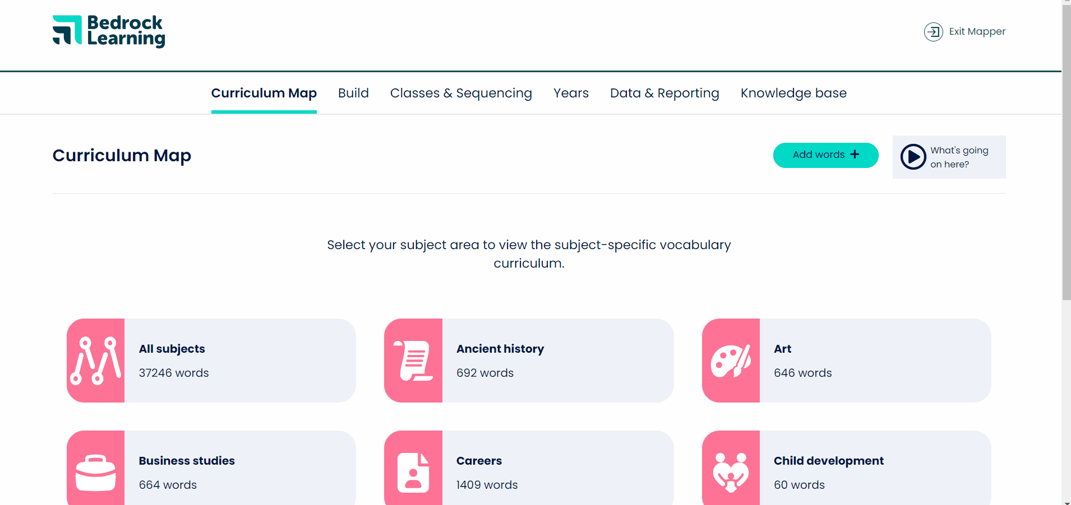This screenshot has width=1071, height=505.
Task: Navigate to the Knowledge base
Action: pyautogui.click(x=793, y=93)
